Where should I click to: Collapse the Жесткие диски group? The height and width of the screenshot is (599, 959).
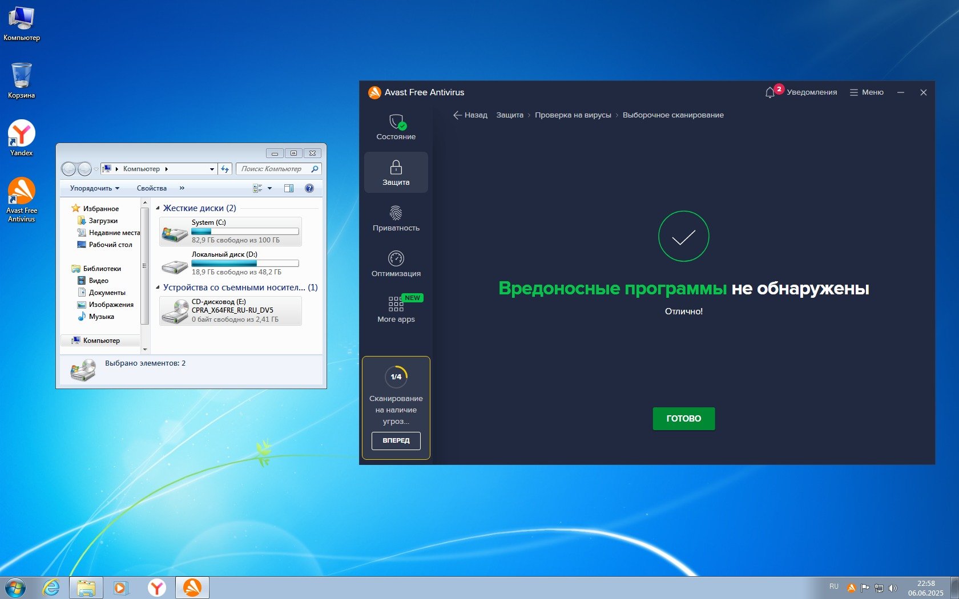coord(158,208)
